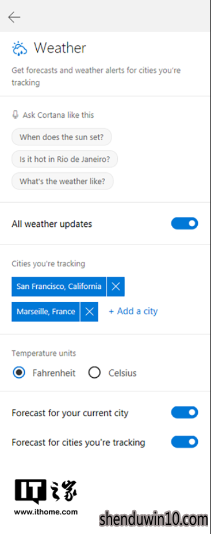Click 'What's the weather like?' suggestion

pyautogui.click(x=62, y=181)
